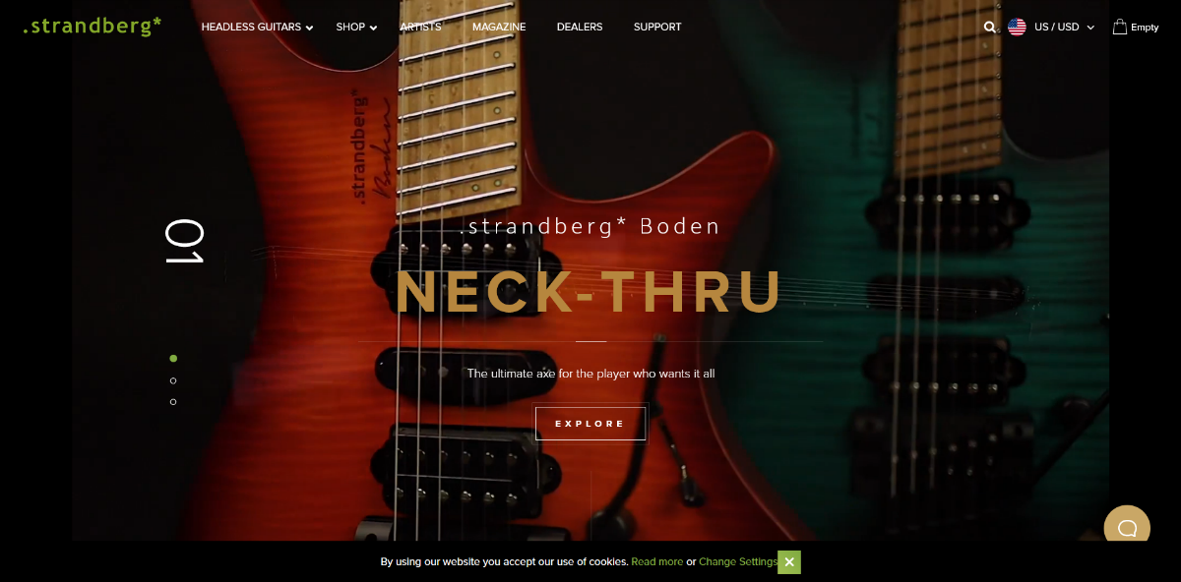Switch to the second slide dot
Screen dimensions: 1181x582
pos(173,380)
